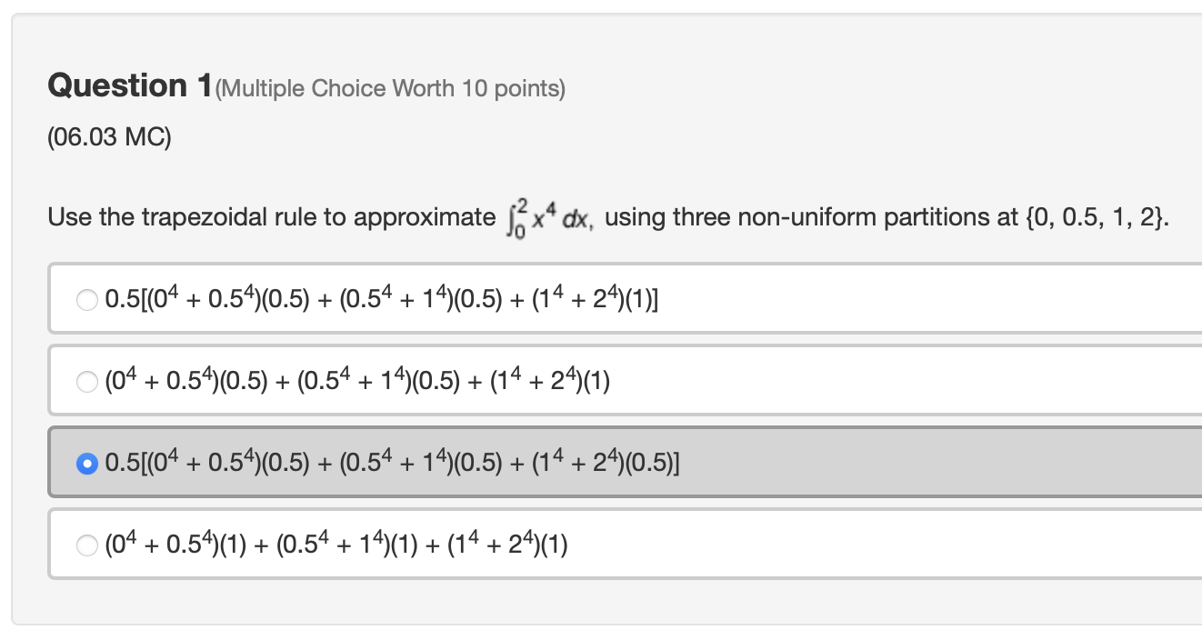The image size is (1202, 640).
Task: Click answer ending with (1⁴ + 2⁴)(1)
Action: [336, 544]
